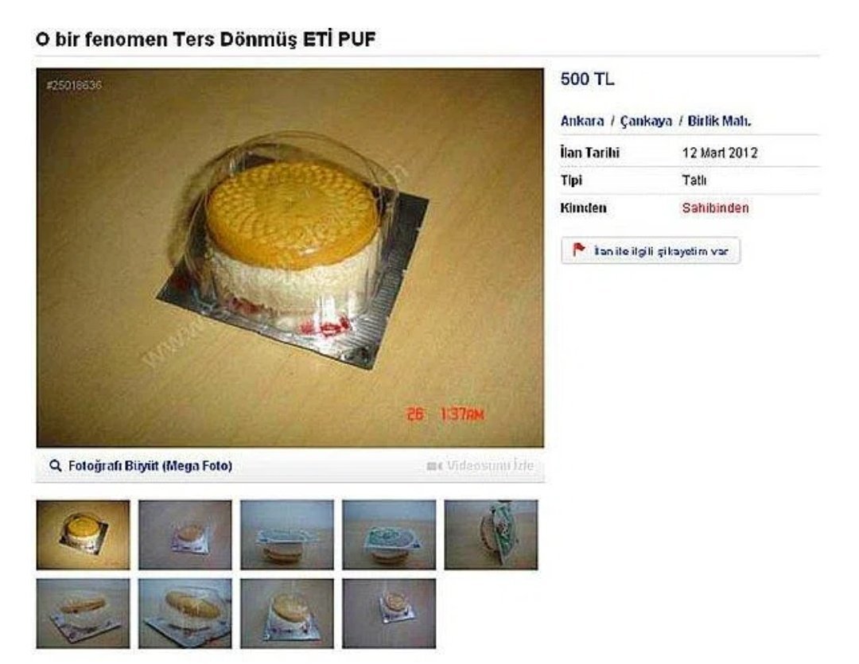Click the video camera icon for Videosunu İzle
This screenshot has height=664, width=859.
coord(434,466)
